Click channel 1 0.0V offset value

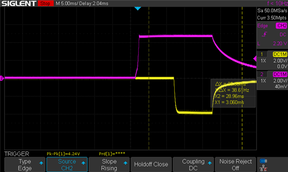[282, 66]
